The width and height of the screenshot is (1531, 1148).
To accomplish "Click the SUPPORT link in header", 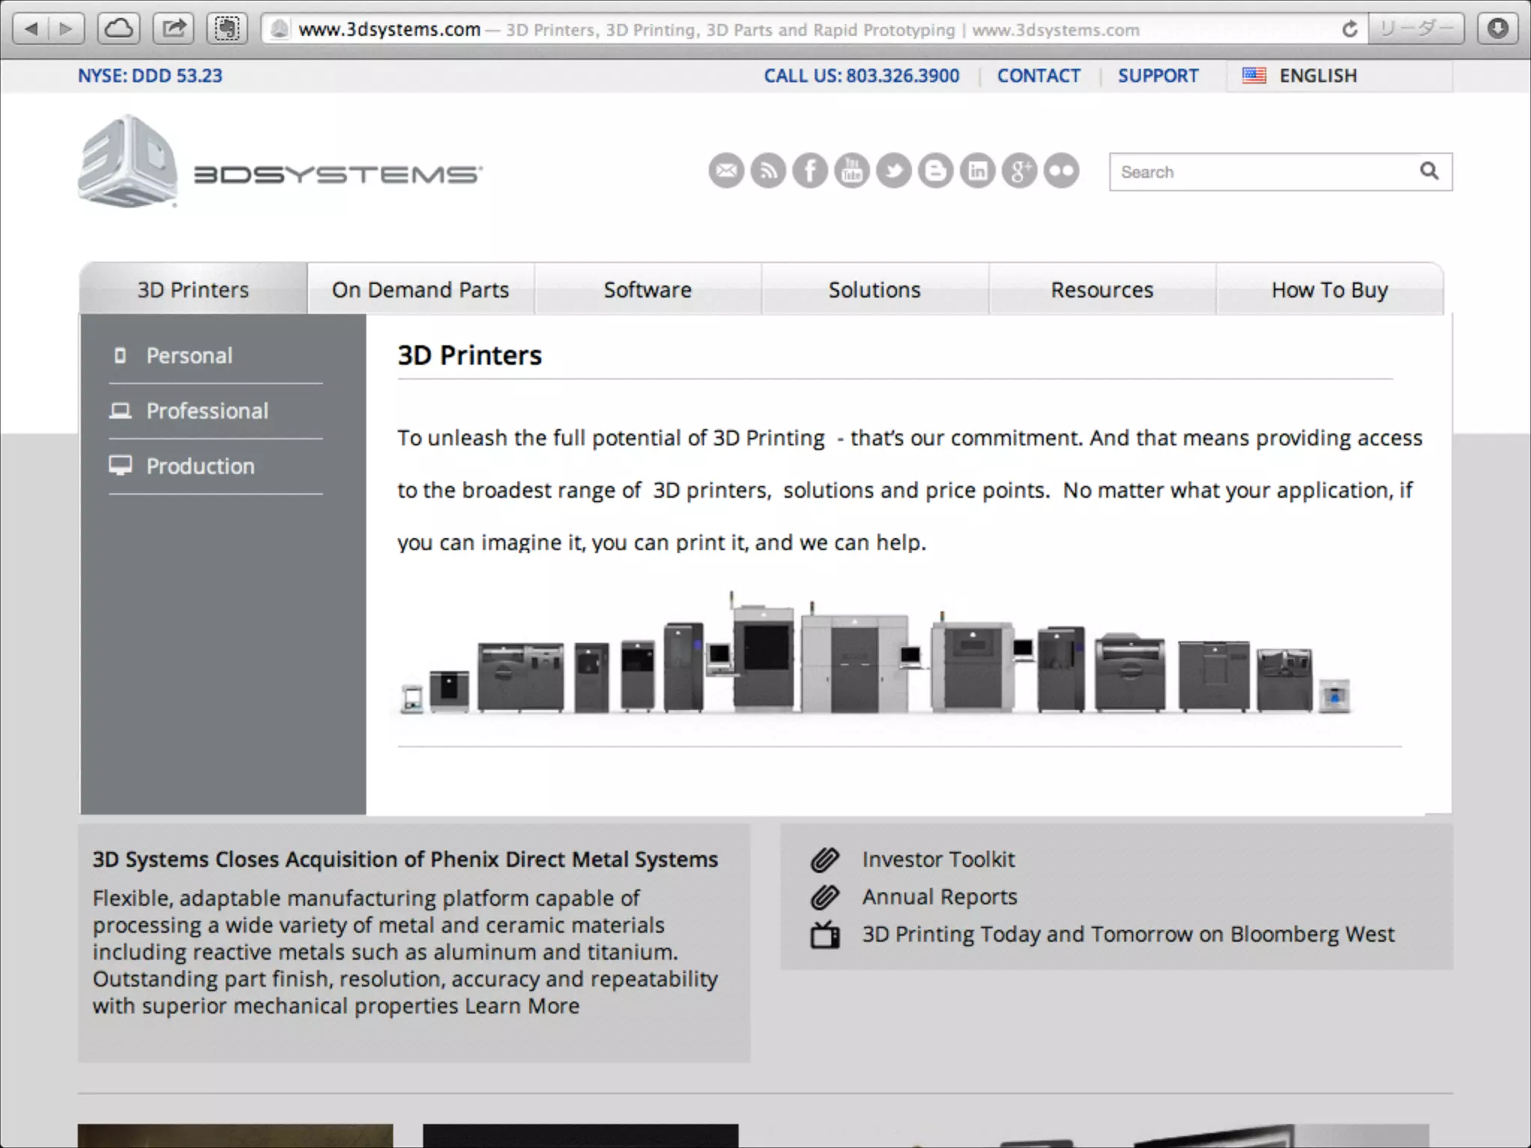I will 1157,75.
